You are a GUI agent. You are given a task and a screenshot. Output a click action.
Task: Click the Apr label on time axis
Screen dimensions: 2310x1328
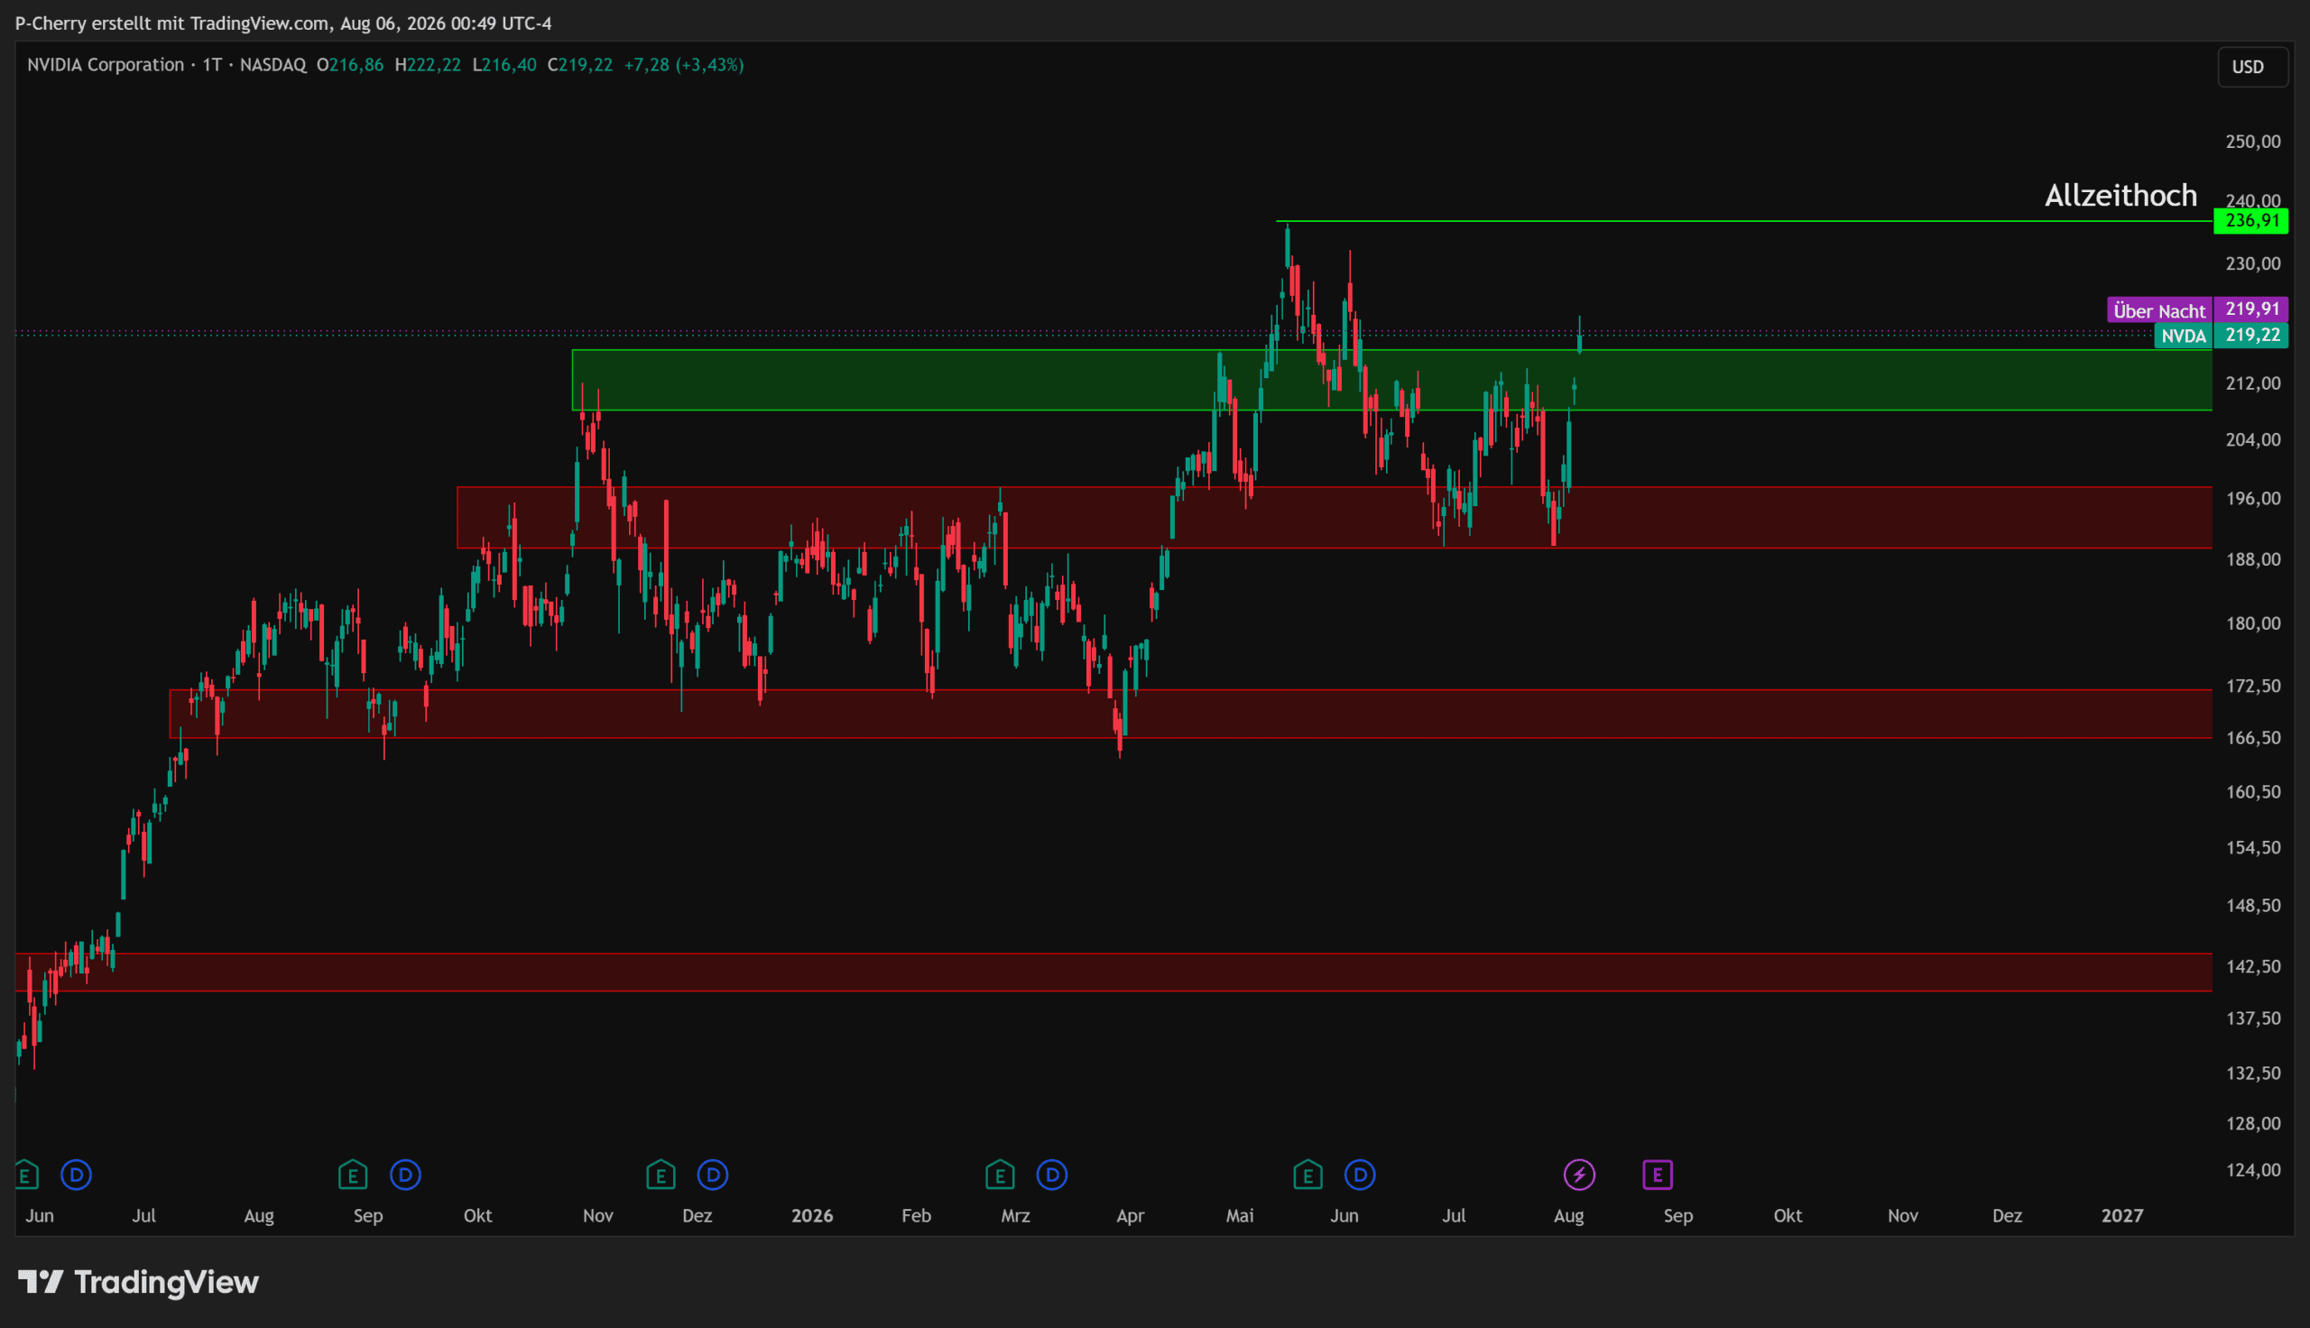click(x=1130, y=1216)
